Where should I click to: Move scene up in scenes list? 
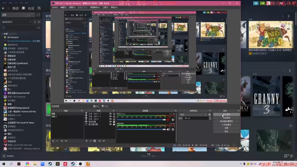click(x=62, y=141)
